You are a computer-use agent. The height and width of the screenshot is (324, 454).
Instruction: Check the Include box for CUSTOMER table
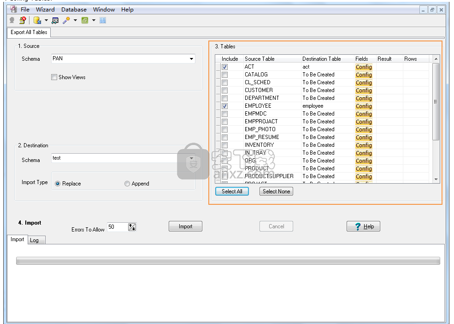[x=224, y=90]
